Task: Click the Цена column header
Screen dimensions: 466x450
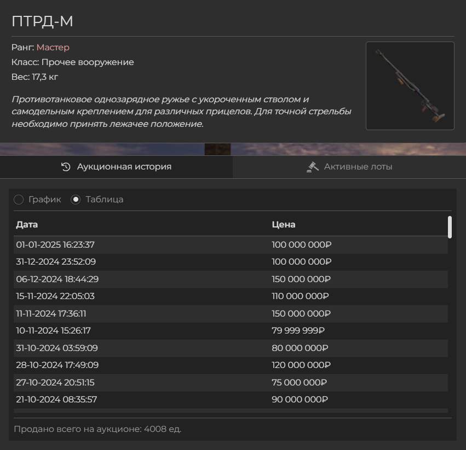Action: click(284, 224)
